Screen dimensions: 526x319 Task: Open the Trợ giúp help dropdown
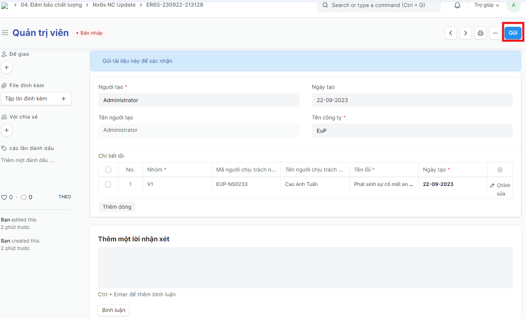[x=487, y=5]
